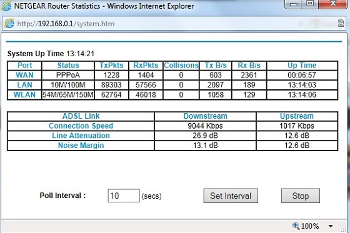Minimize the Router Statistics window
This screenshot has width=350, height=233.
(x=293, y=4)
